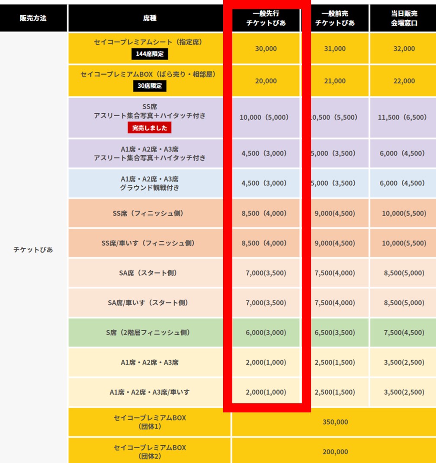
Task: Select セイコープレミアムBOX（団体1） seat name
Action: tap(150, 422)
